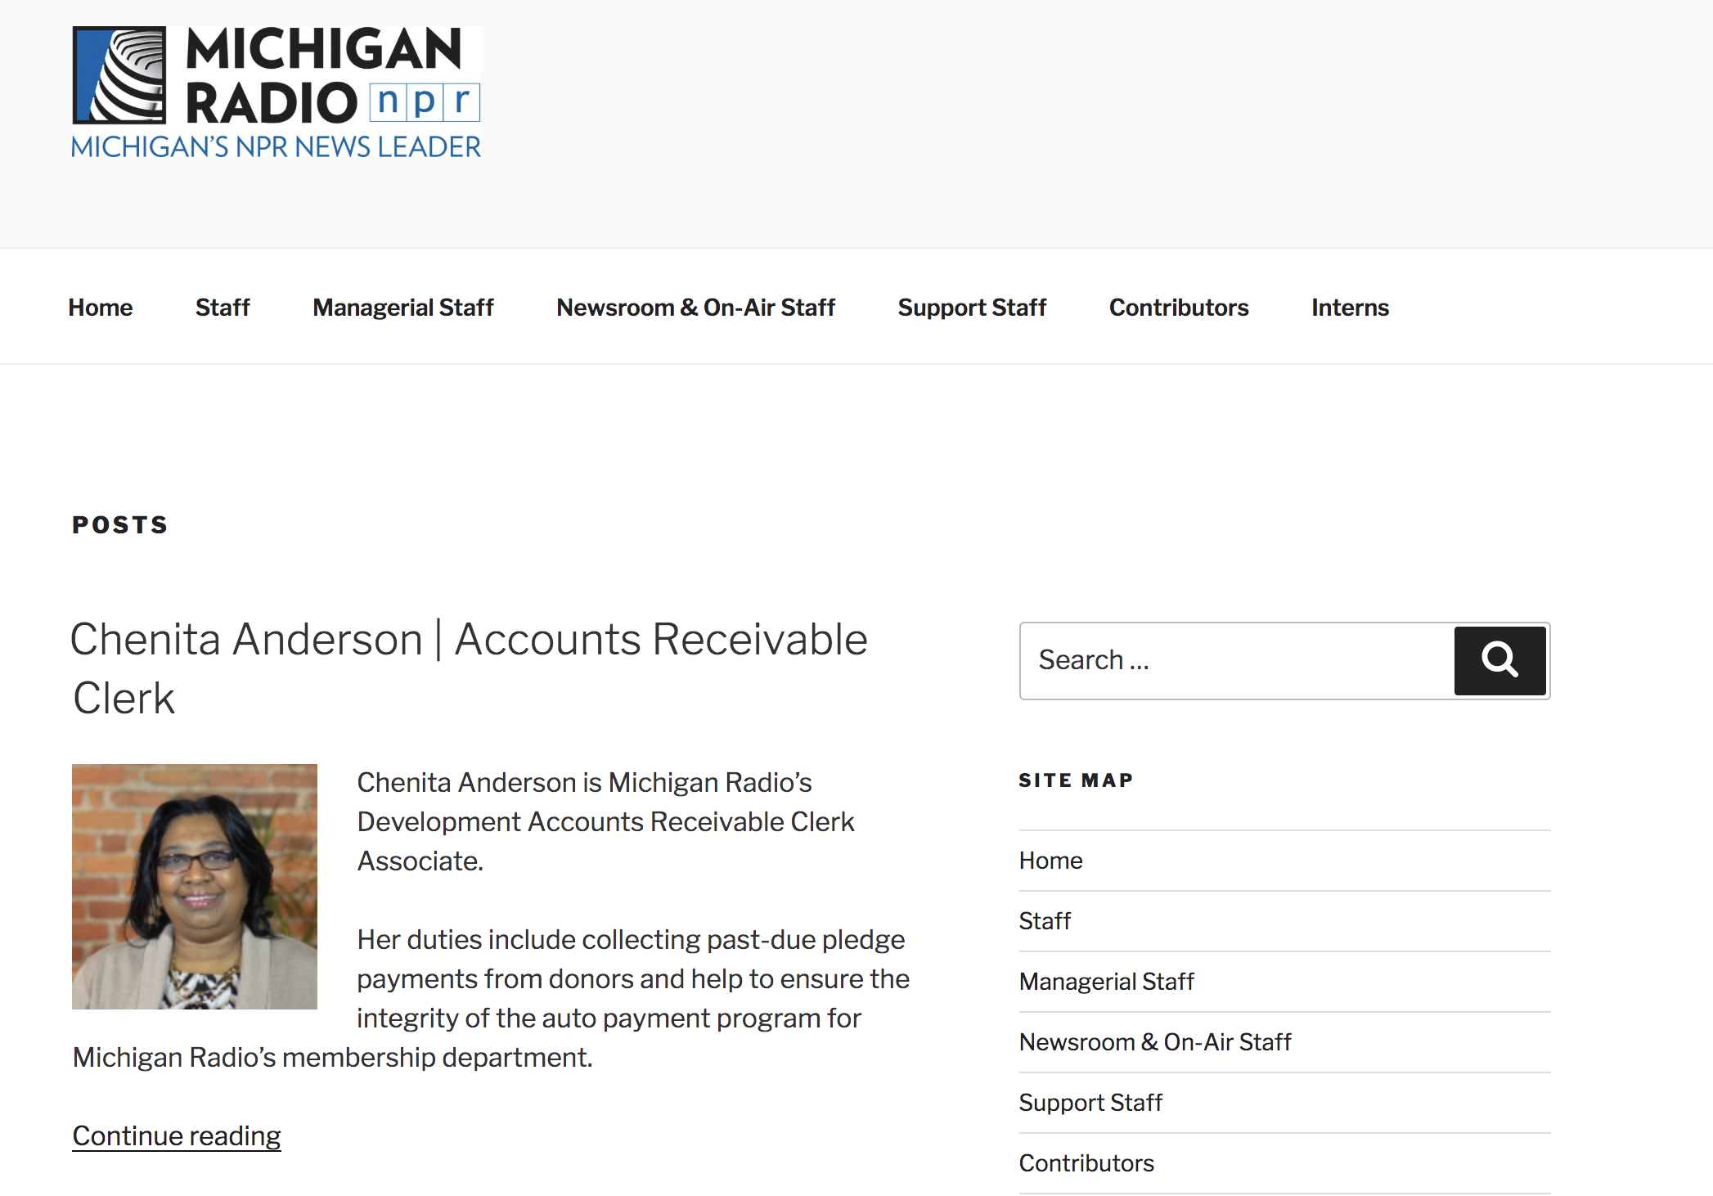Screen dimensions: 1713x1196
Task: Click inside the Search text field
Action: [1235, 660]
